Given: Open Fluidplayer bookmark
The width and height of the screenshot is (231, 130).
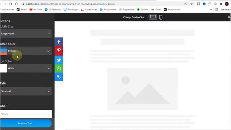Looking at the screenshot, I should point(71,9).
